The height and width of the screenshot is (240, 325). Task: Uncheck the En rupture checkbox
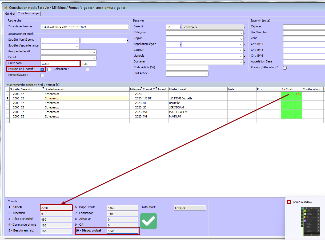coord(42,69)
